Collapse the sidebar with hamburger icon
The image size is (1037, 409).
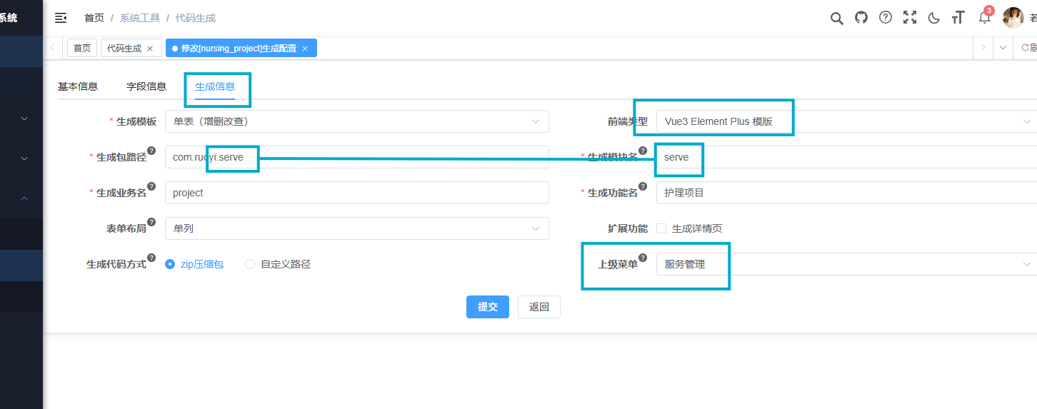pyautogui.click(x=61, y=18)
